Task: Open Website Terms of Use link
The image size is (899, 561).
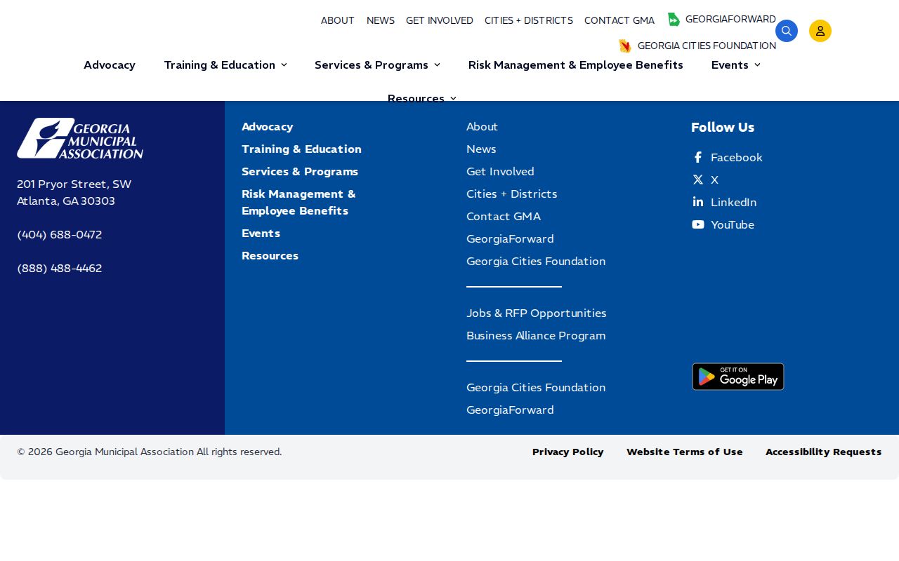Action: click(x=685, y=452)
